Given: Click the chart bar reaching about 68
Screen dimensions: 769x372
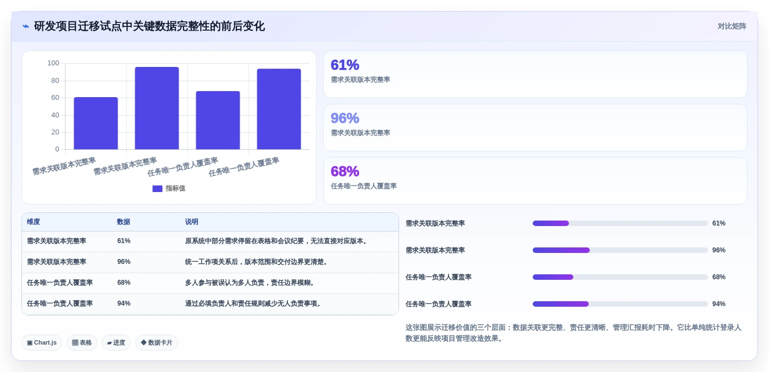Looking at the screenshot, I should [x=218, y=120].
